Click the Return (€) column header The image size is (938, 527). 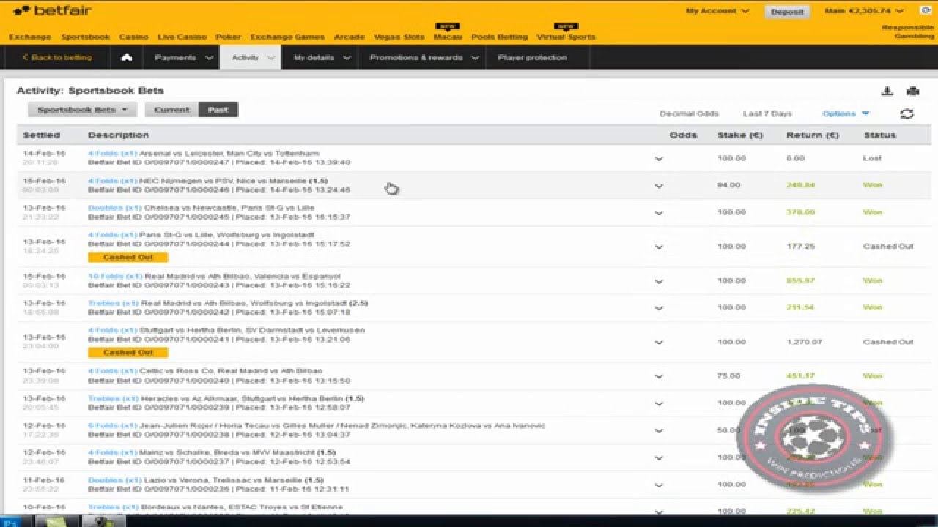(x=813, y=135)
